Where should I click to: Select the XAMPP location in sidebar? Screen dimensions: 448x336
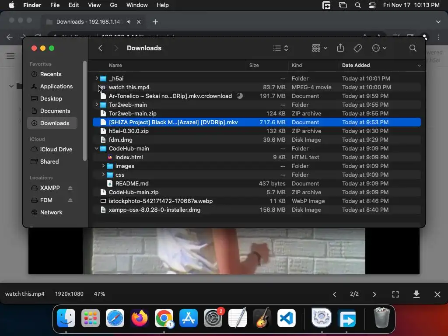[x=50, y=188]
